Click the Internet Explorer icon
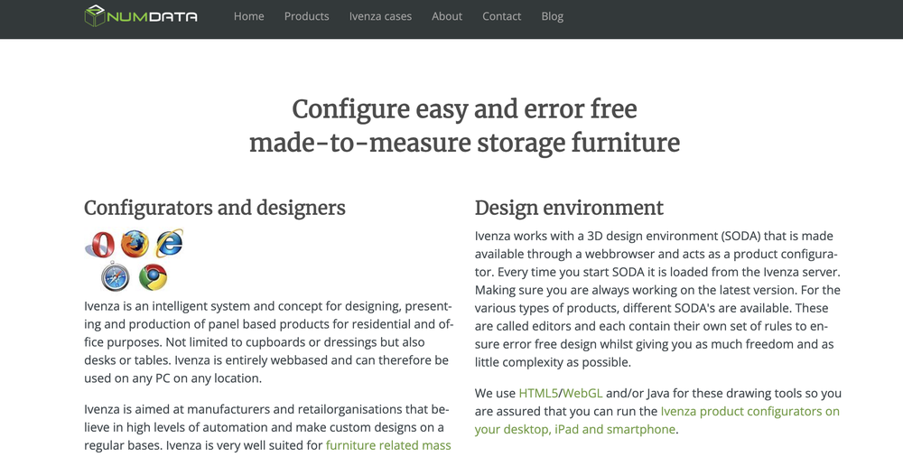Image resolution: width=903 pixels, height=457 pixels. tap(169, 243)
